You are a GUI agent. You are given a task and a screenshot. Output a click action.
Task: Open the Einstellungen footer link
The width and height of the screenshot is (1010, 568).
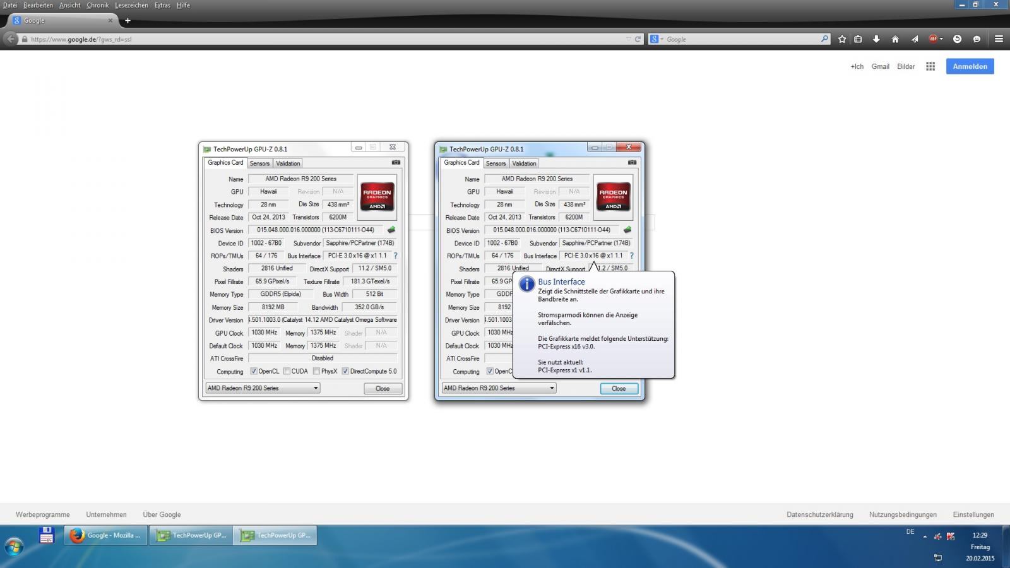coord(973,514)
